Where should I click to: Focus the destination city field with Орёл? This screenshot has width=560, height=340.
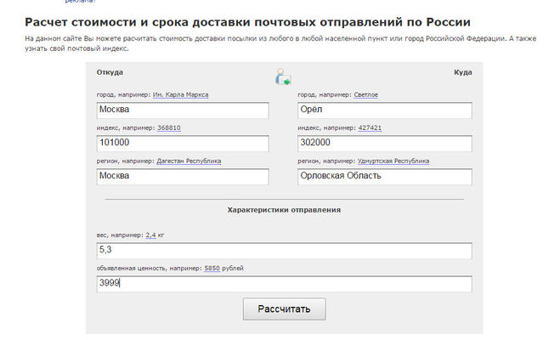(384, 110)
